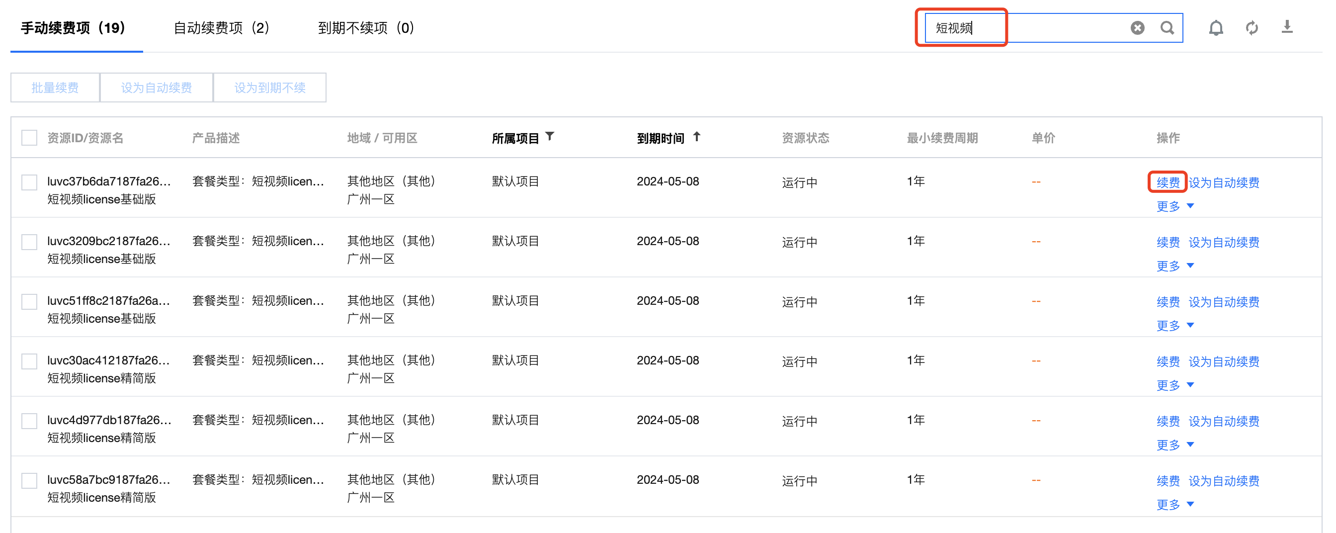Set luvc58a7bc9187fa26 to 设为自动续费
This screenshot has height=533, width=1336.
click(x=1224, y=481)
